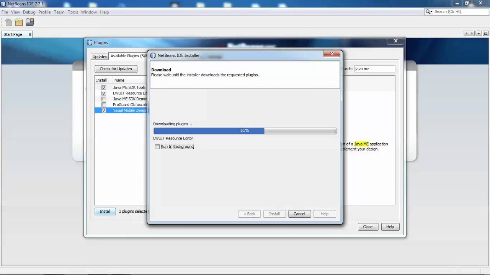Open the File menu
The image size is (490, 275).
click(x=5, y=12)
